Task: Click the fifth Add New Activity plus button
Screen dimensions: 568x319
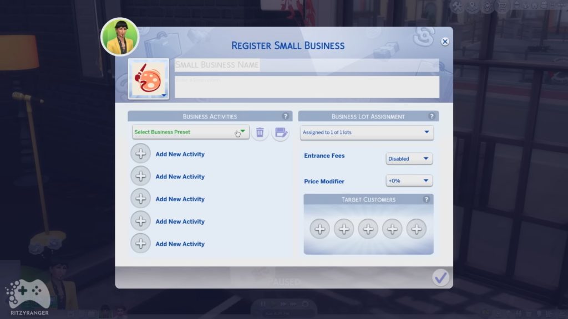Action: (140, 244)
